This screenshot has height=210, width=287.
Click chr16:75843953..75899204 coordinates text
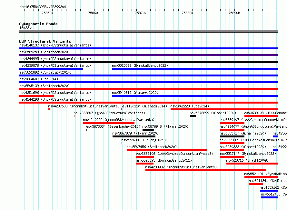click(x=43, y=7)
